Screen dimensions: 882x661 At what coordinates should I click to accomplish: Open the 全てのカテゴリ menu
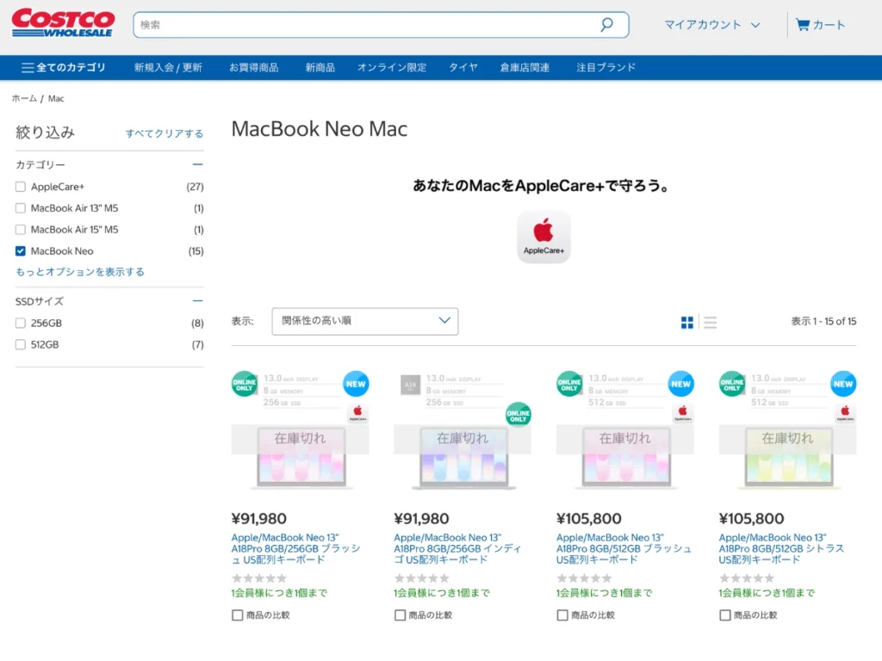tap(64, 67)
